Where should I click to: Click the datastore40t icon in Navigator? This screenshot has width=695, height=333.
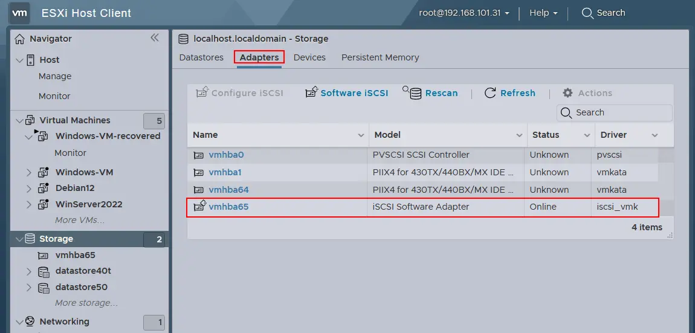click(44, 271)
